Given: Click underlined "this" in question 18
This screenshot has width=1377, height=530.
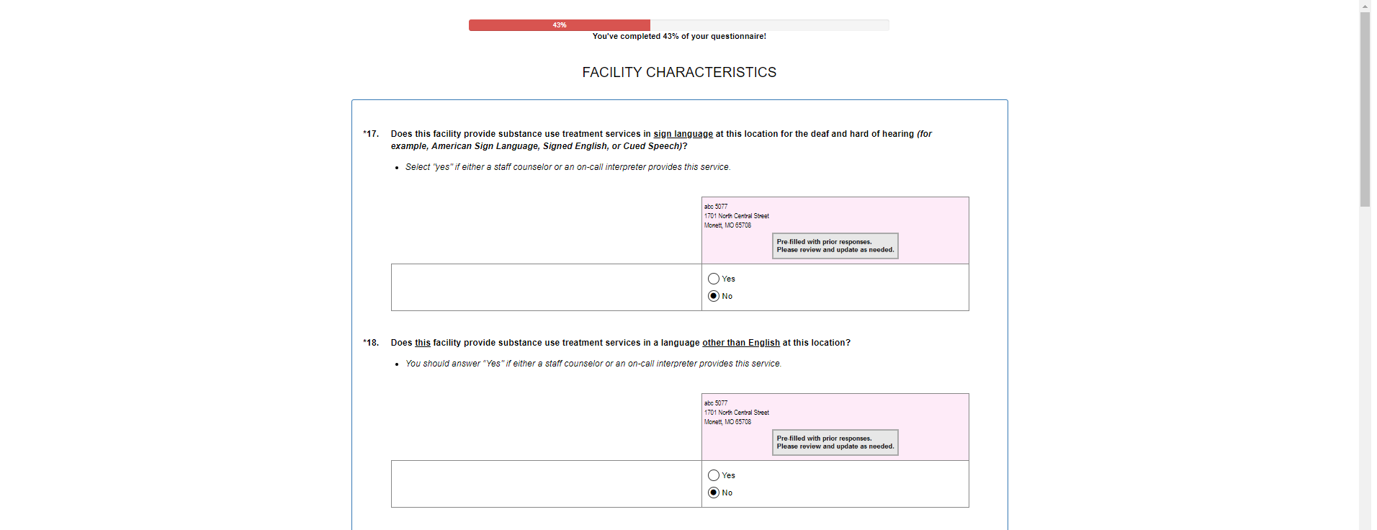Looking at the screenshot, I should coord(422,343).
